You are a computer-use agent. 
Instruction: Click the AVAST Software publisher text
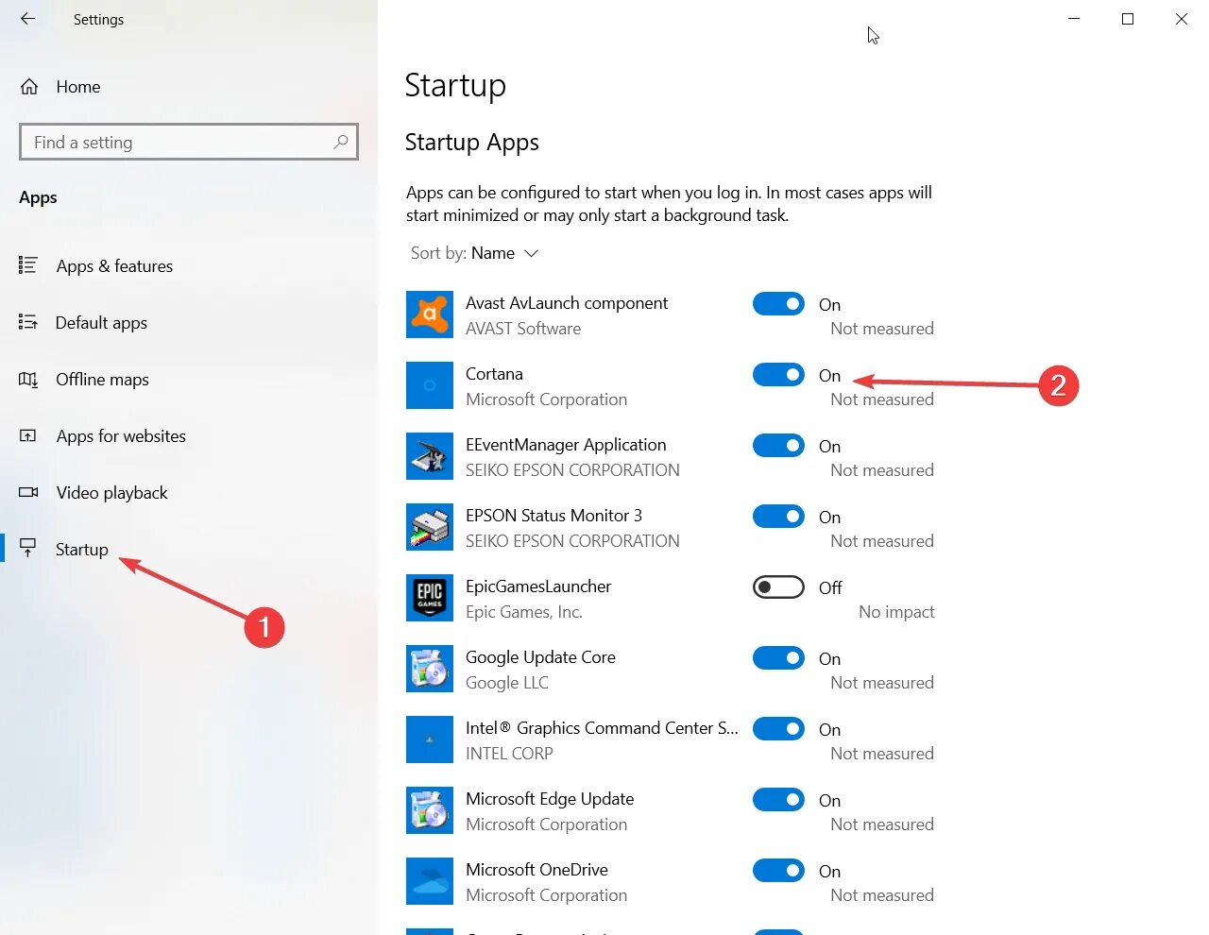pyautogui.click(x=523, y=329)
